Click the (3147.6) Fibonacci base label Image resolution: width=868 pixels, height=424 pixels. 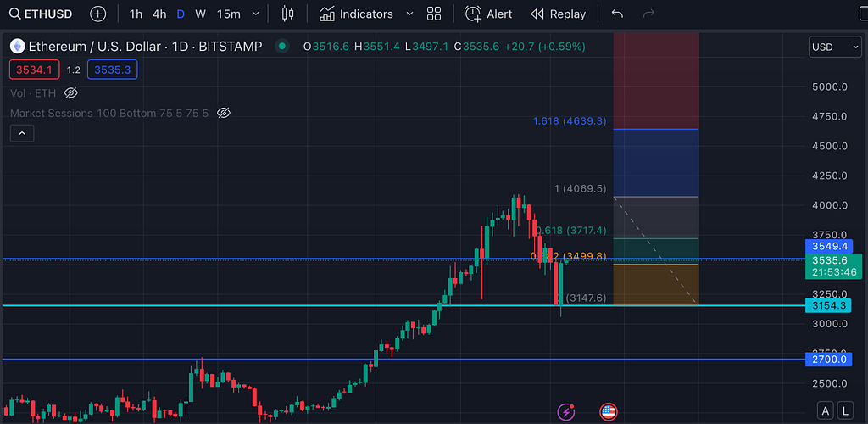586,298
